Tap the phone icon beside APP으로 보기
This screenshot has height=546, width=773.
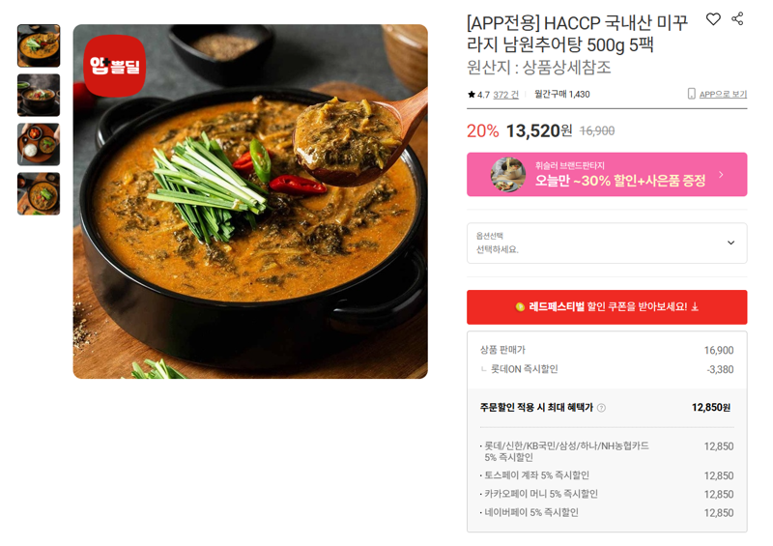(x=691, y=94)
